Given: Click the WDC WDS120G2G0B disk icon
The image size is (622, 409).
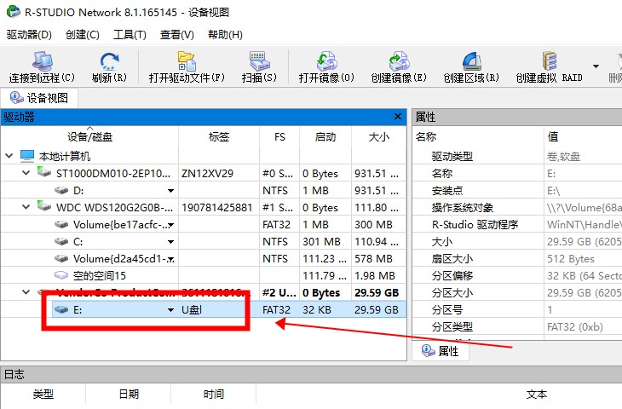Looking at the screenshot, I should point(44,206).
